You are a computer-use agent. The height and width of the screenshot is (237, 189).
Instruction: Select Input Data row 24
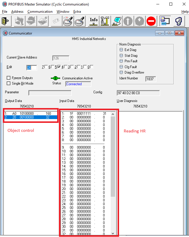pos(86,204)
